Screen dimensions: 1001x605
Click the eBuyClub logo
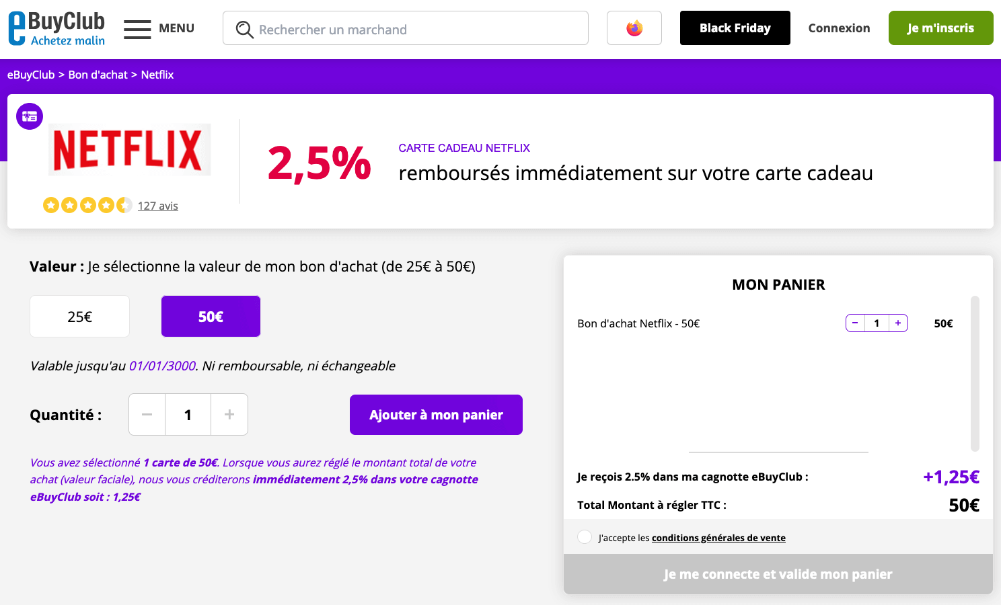pos(57,28)
